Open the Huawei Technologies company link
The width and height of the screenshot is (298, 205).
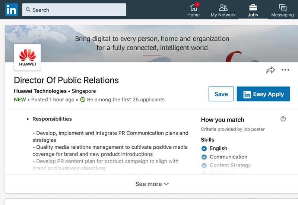(40, 91)
